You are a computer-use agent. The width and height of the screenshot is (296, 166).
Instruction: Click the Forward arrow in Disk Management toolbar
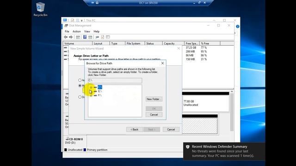click(71, 37)
